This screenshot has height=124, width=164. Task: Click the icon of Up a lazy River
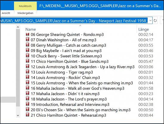27,67
